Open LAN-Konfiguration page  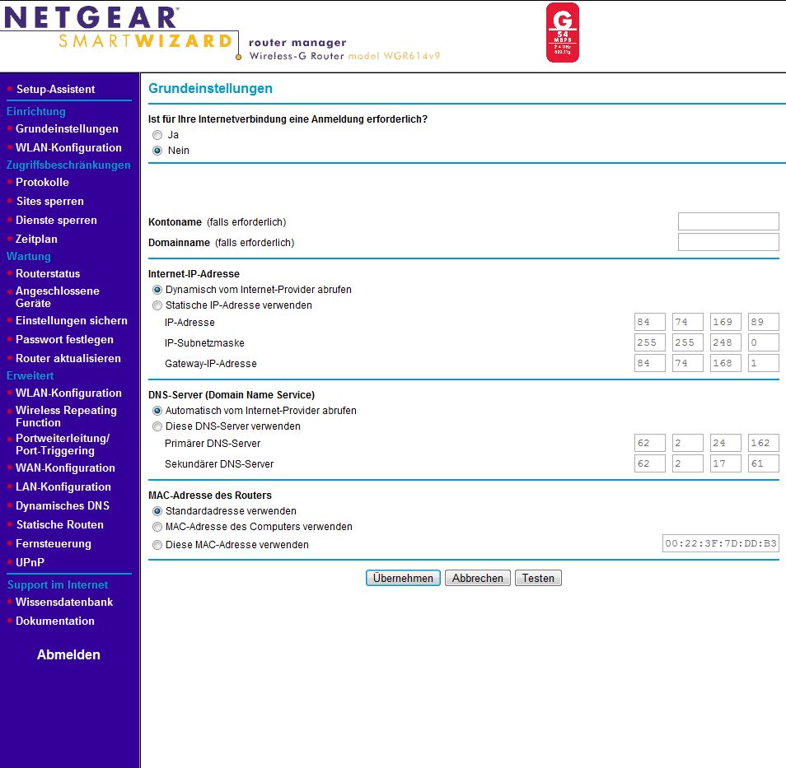pyautogui.click(x=63, y=487)
